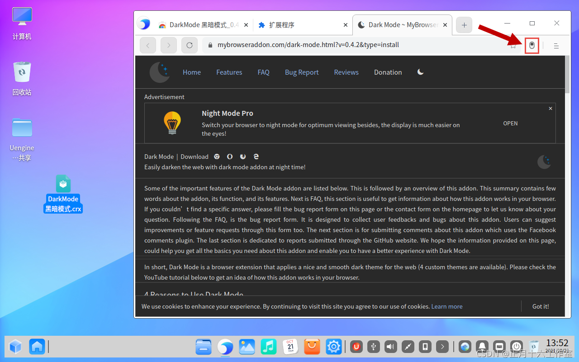
Task: Open the file manager in the dock
Action: [204, 347]
